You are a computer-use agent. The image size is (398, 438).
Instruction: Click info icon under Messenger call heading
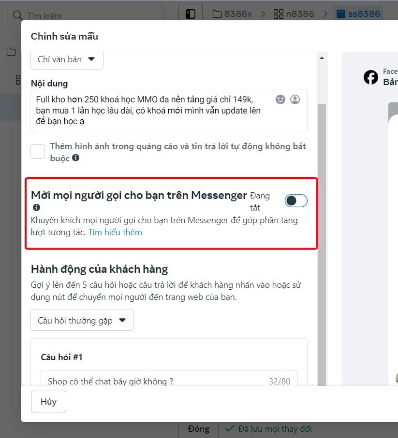tap(36, 208)
